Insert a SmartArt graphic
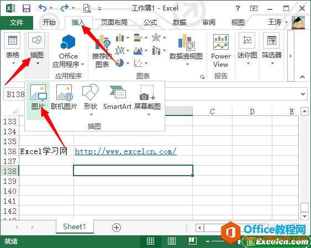The image size is (311, 248). coord(117,98)
